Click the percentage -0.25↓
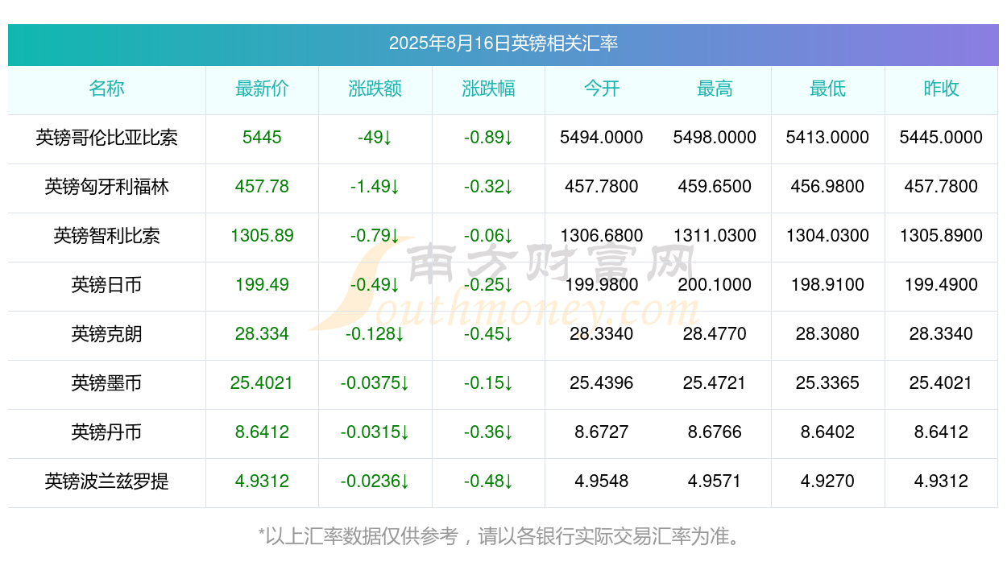Viewport: 1007px width, 562px height. [x=488, y=285]
